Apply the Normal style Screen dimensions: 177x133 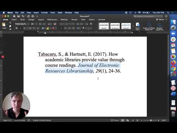point(104,26)
